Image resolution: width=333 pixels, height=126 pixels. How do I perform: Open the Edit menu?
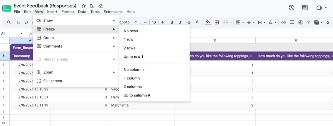27,12
